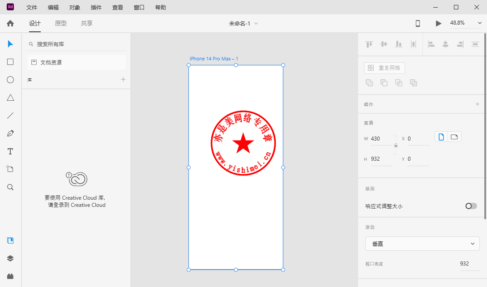Click the X position field

(419, 139)
